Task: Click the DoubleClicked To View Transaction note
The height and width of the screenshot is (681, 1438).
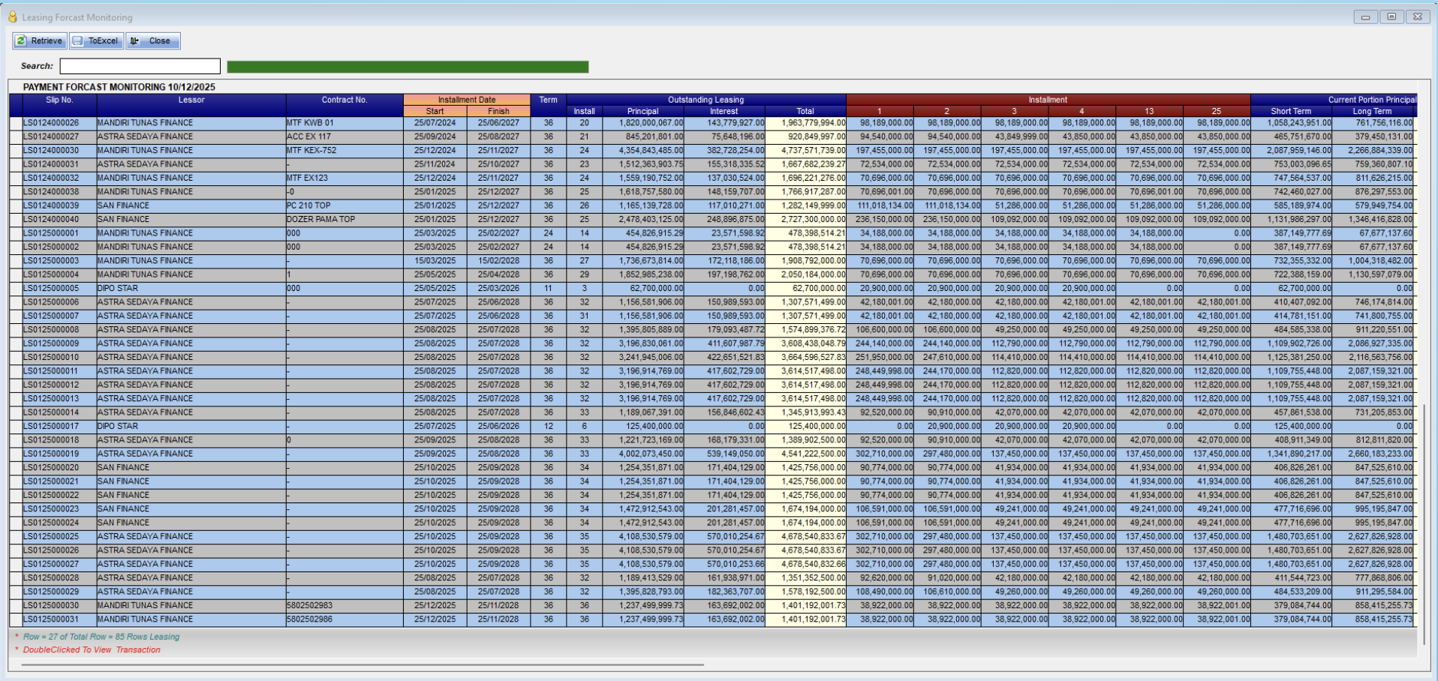Action: (92, 649)
